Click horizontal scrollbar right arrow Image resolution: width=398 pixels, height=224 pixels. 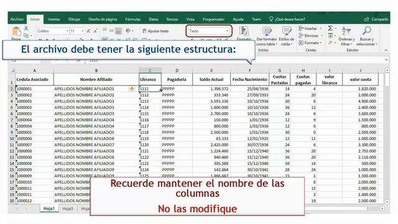pyautogui.click(x=382, y=208)
